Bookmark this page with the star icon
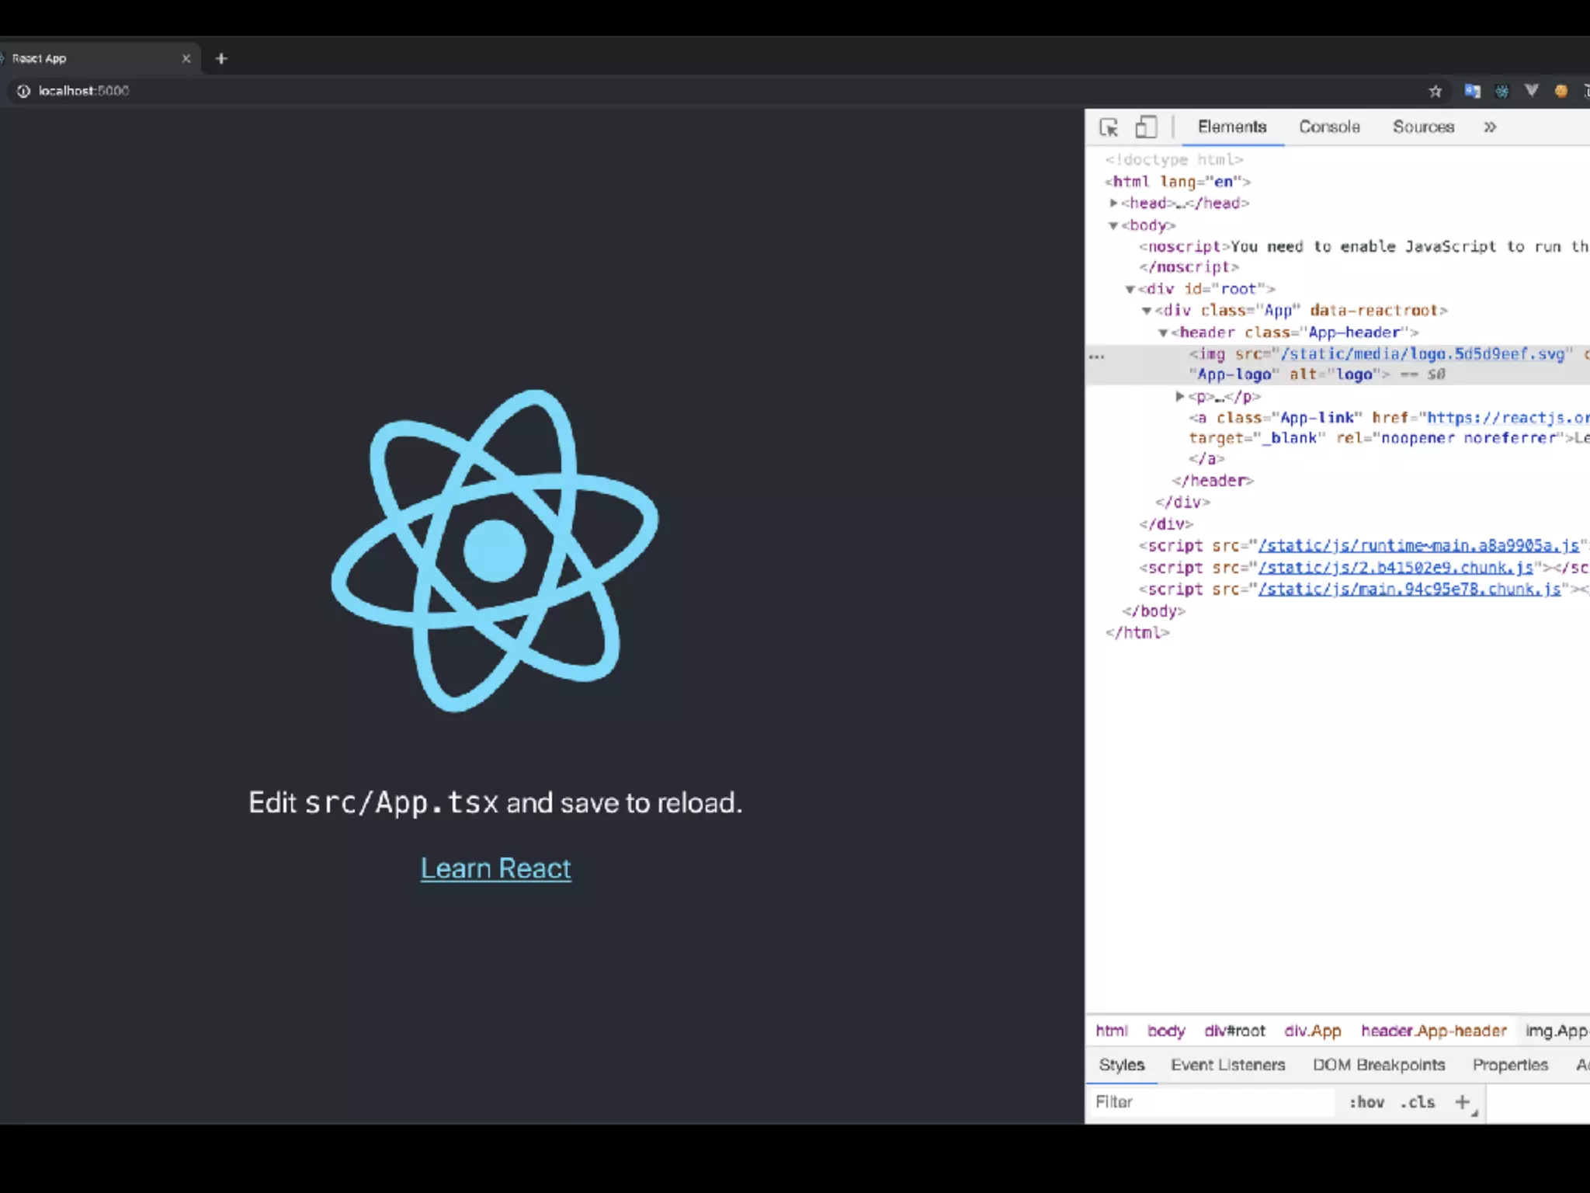This screenshot has height=1193, width=1590. (1435, 91)
